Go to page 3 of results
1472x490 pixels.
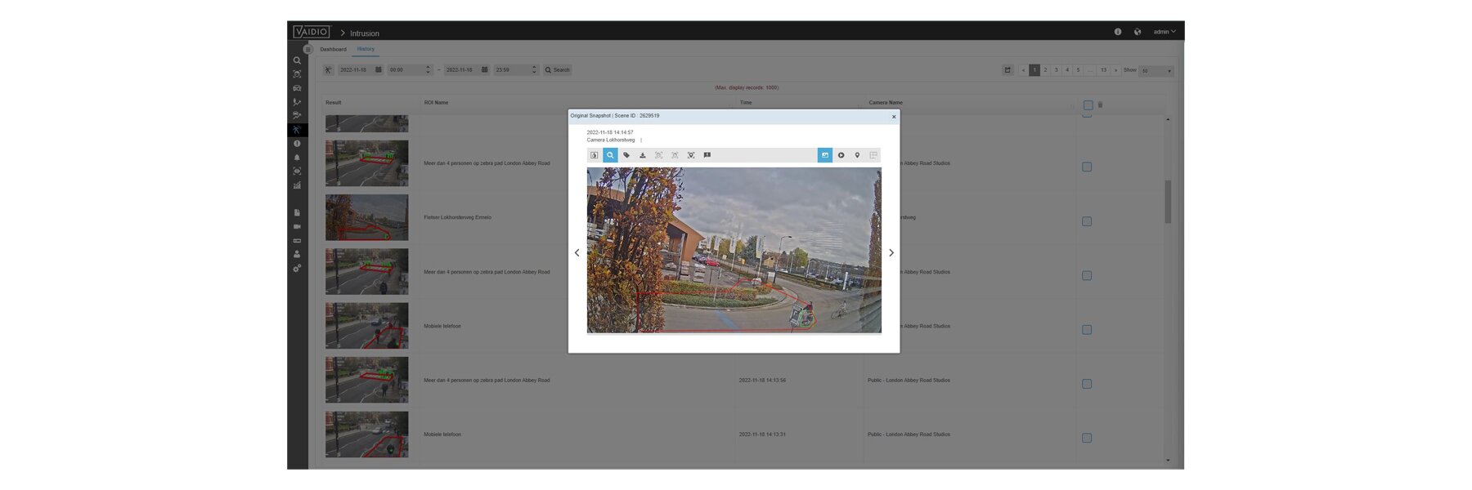[1056, 70]
